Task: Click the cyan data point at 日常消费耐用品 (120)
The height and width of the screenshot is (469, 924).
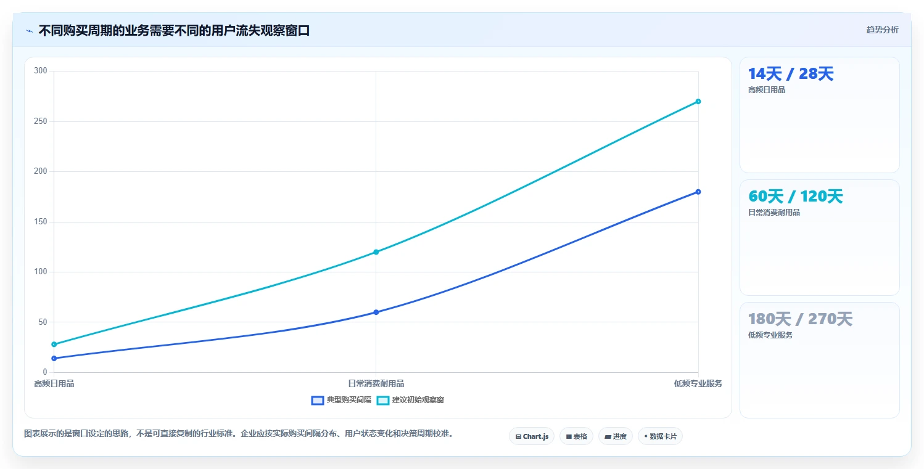Action: [x=376, y=252]
